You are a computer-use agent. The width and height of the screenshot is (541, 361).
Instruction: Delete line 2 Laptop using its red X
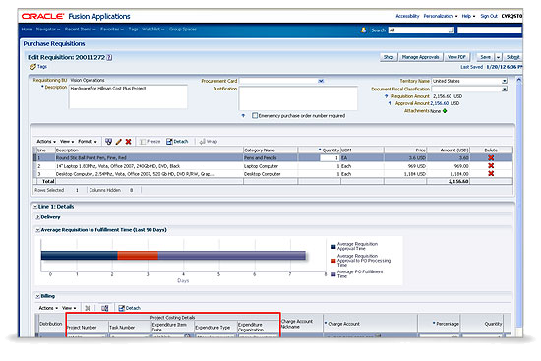(x=491, y=166)
